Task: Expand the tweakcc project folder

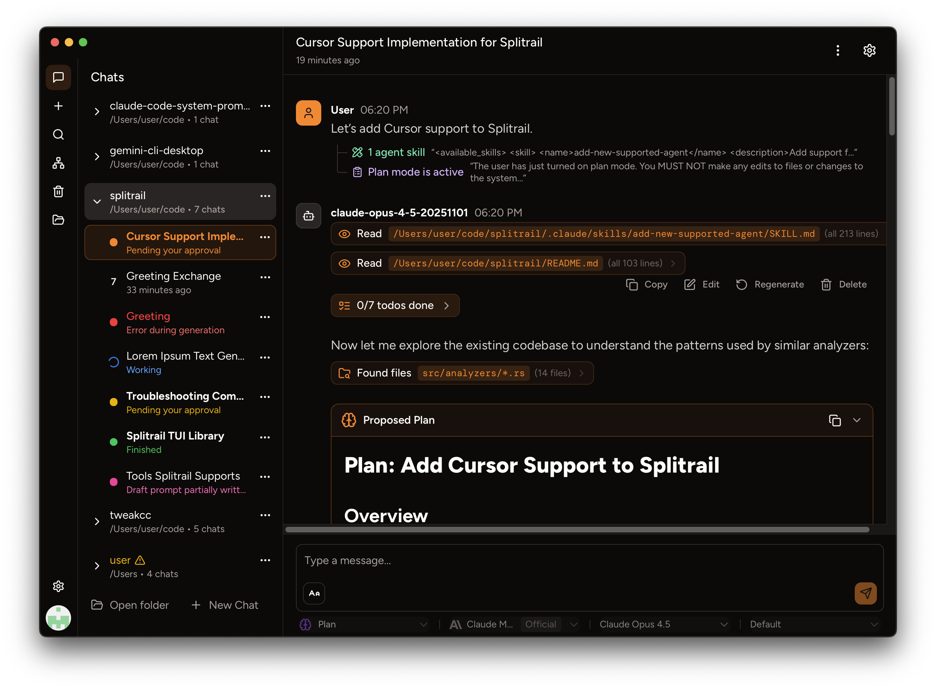Action: (x=97, y=522)
